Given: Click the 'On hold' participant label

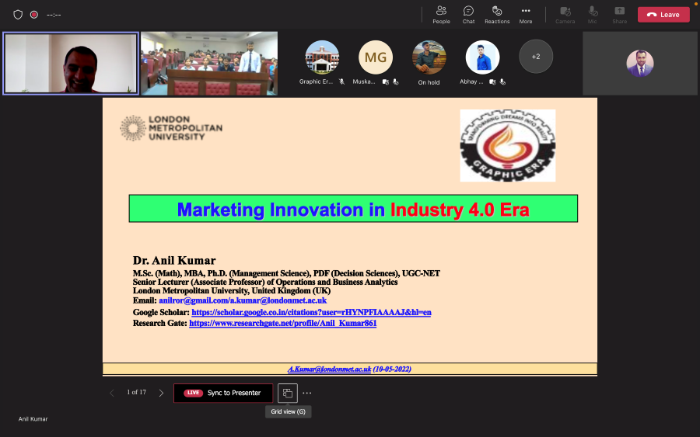Looking at the screenshot, I should click(x=429, y=82).
